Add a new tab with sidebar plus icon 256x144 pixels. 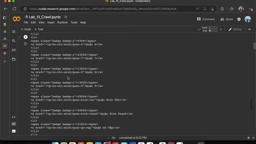pos(5,62)
